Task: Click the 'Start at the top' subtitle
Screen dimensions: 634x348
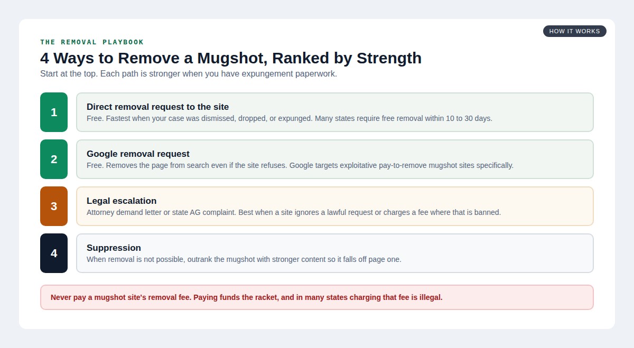Action: [189, 74]
